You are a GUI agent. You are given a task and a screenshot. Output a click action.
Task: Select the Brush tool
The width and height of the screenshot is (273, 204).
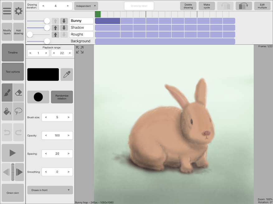7,93
